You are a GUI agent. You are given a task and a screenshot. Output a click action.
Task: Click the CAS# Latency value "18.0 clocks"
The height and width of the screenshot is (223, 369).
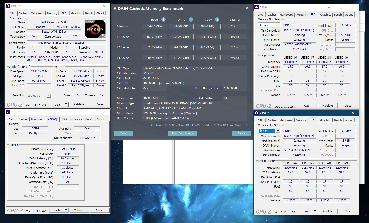[68, 158]
